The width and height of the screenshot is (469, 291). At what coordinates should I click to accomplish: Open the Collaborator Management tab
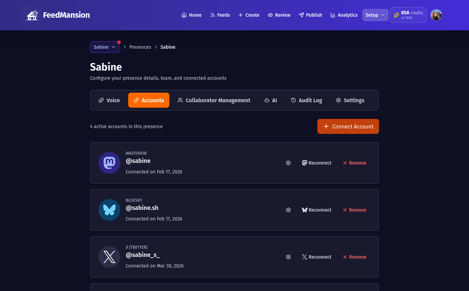(214, 100)
